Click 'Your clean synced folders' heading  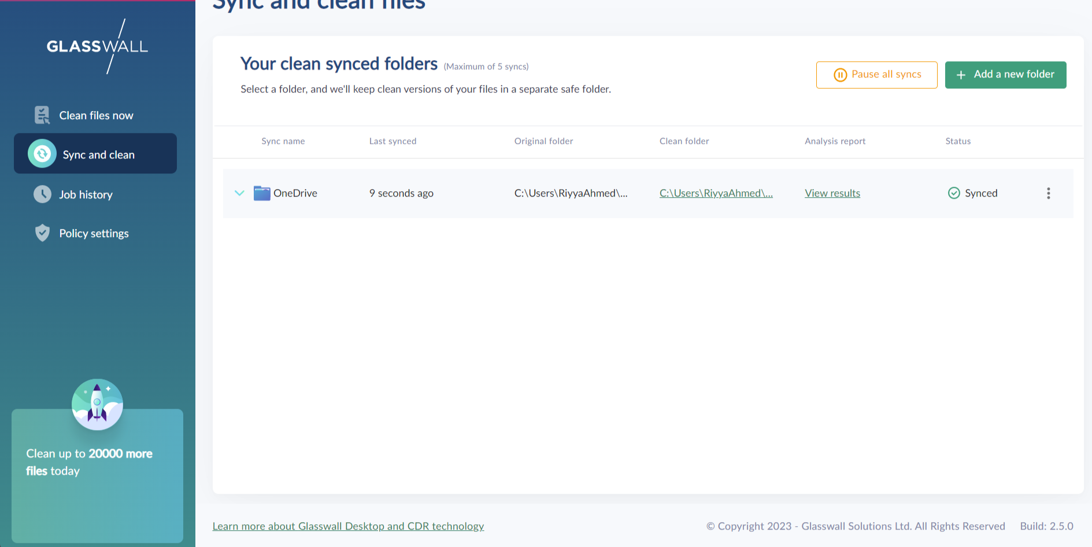pyautogui.click(x=339, y=64)
